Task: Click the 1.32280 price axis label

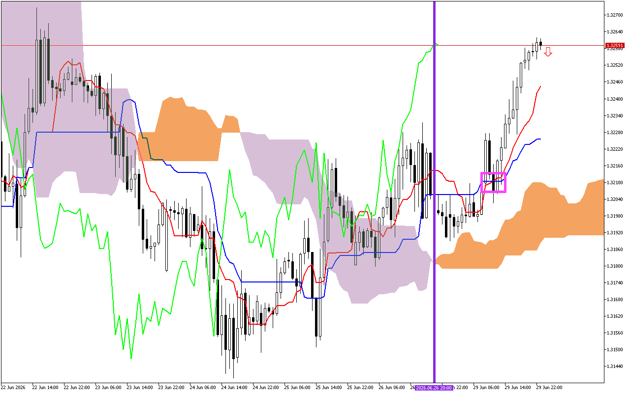Action: coord(614,133)
